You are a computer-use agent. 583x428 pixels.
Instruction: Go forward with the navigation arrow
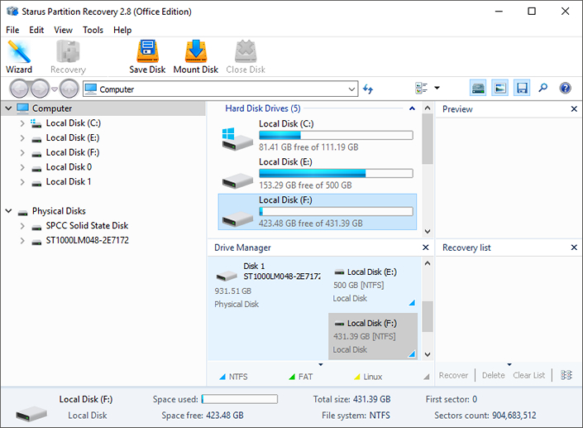pos(40,89)
